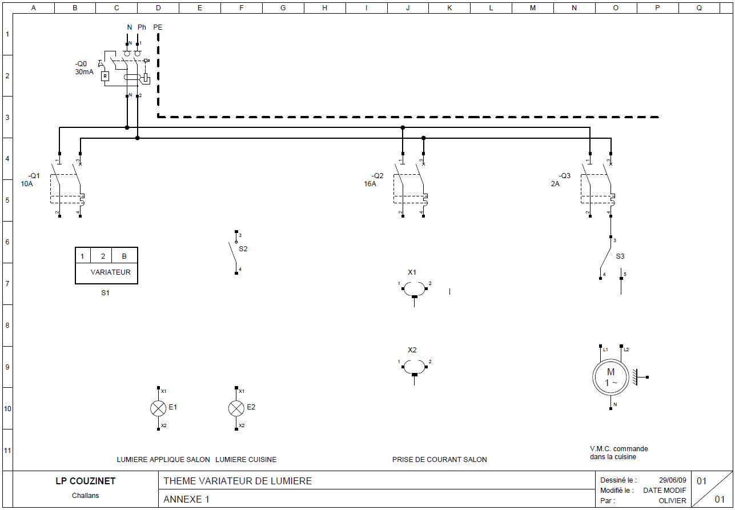The image size is (735, 510).
Task: Select the S2 switch symbol
Action: click(x=235, y=253)
